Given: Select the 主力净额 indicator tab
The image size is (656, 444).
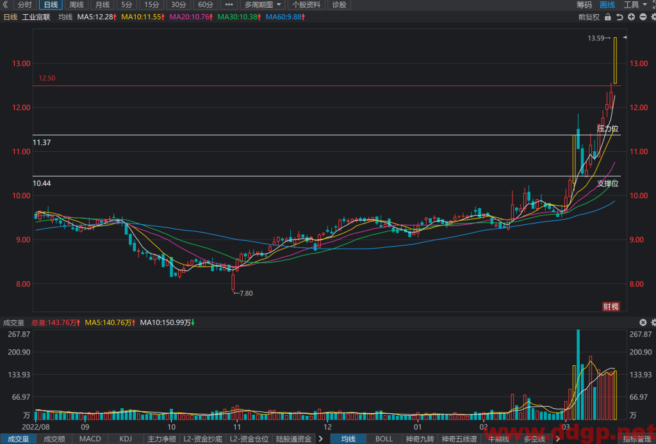Looking at the screenshot, I should pyautogui.click(x=161, y=439).
